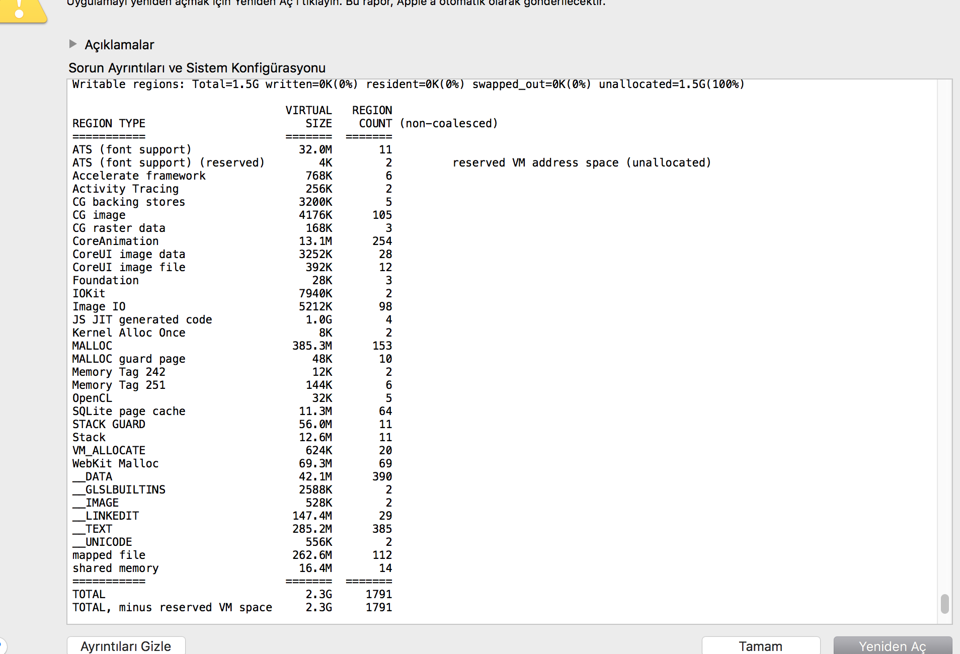960x654 pixels.
Task: Click the 'CoreUI image file' row
Action: coord(232,267)
